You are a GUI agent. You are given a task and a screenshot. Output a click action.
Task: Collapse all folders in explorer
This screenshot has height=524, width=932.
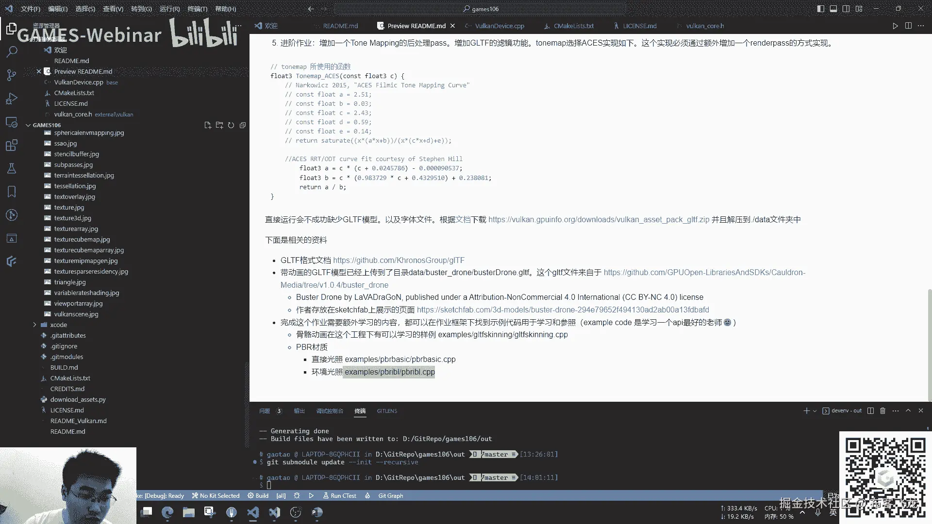pyautogui.click(x=243, y=125)
